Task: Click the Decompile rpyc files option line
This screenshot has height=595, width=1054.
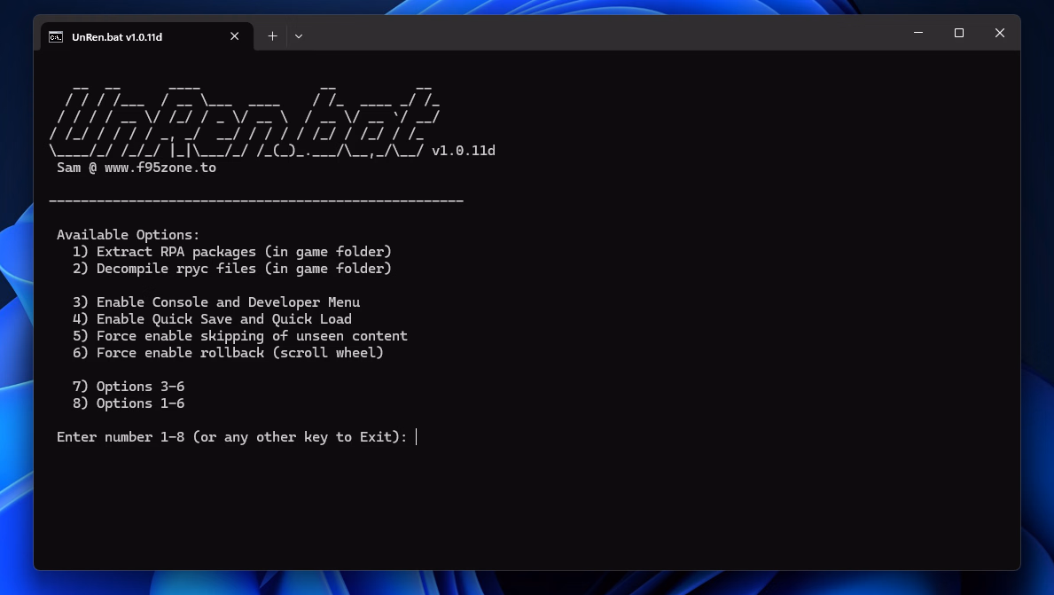Action: tap(231, 269)
